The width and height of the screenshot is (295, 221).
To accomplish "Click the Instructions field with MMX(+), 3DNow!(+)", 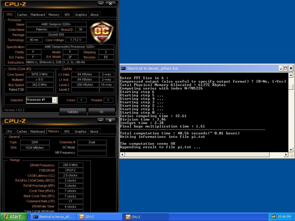I will [x=70, y=62].
